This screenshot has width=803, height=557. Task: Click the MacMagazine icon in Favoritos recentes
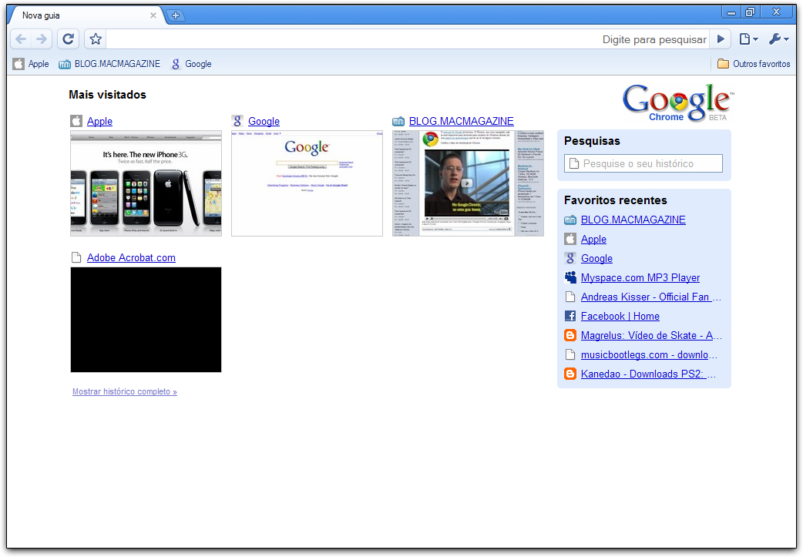coord(570,220)
